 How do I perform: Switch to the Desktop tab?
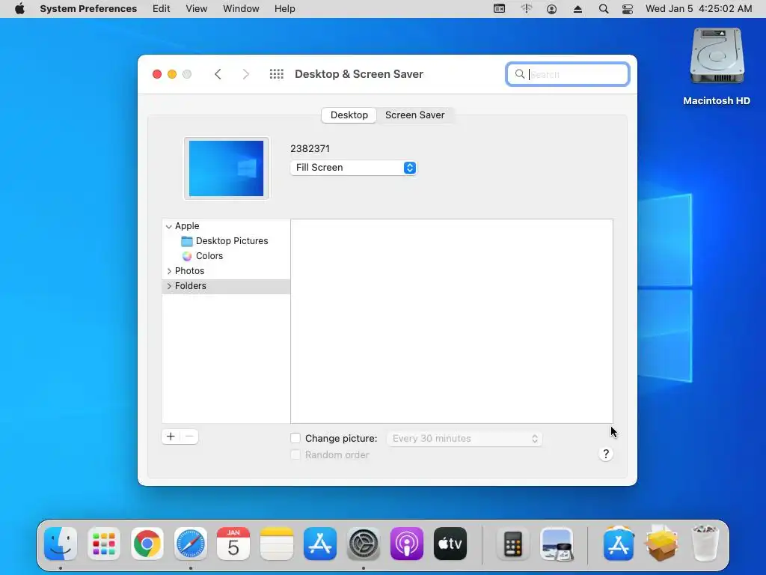349,115
